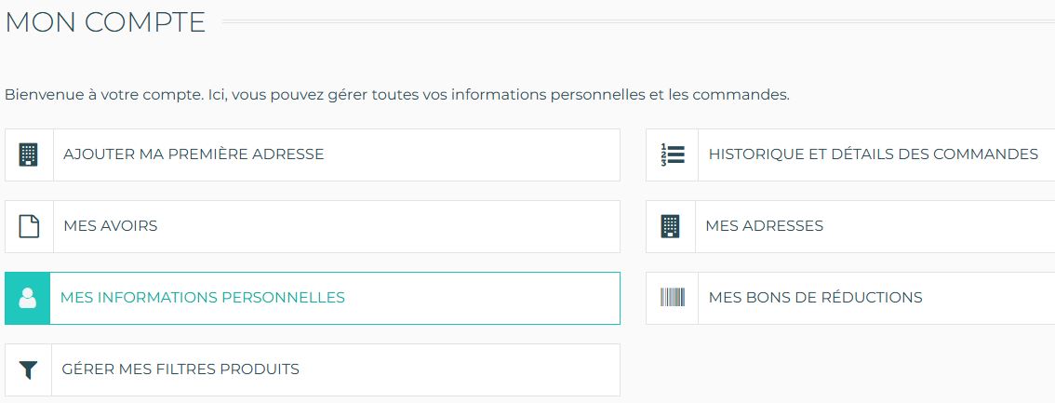Click empty space inside the première adresse tile
This screenshot has height=403, width=1055.
pos(484,154)
